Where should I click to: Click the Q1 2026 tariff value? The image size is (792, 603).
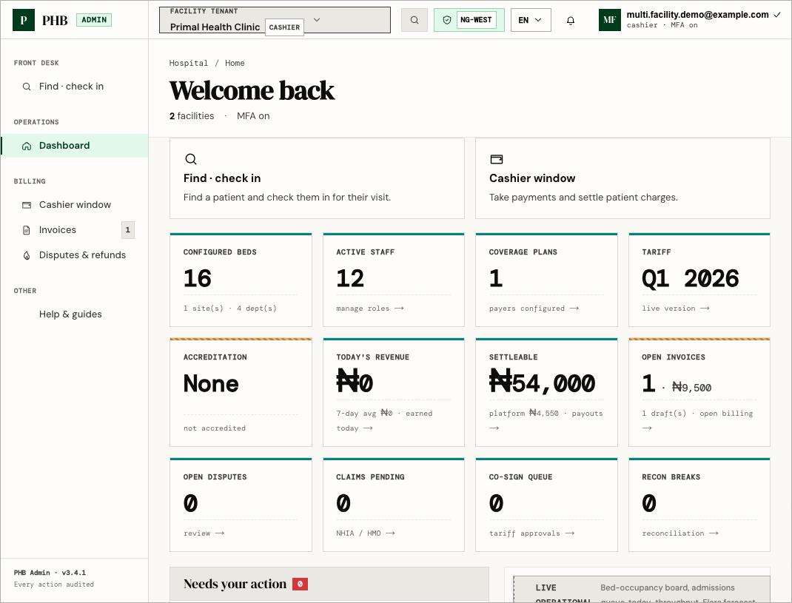(691, 278)
